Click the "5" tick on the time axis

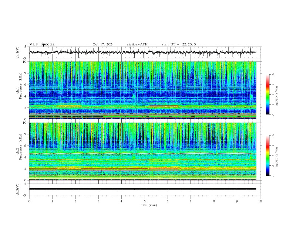point(145,201)
